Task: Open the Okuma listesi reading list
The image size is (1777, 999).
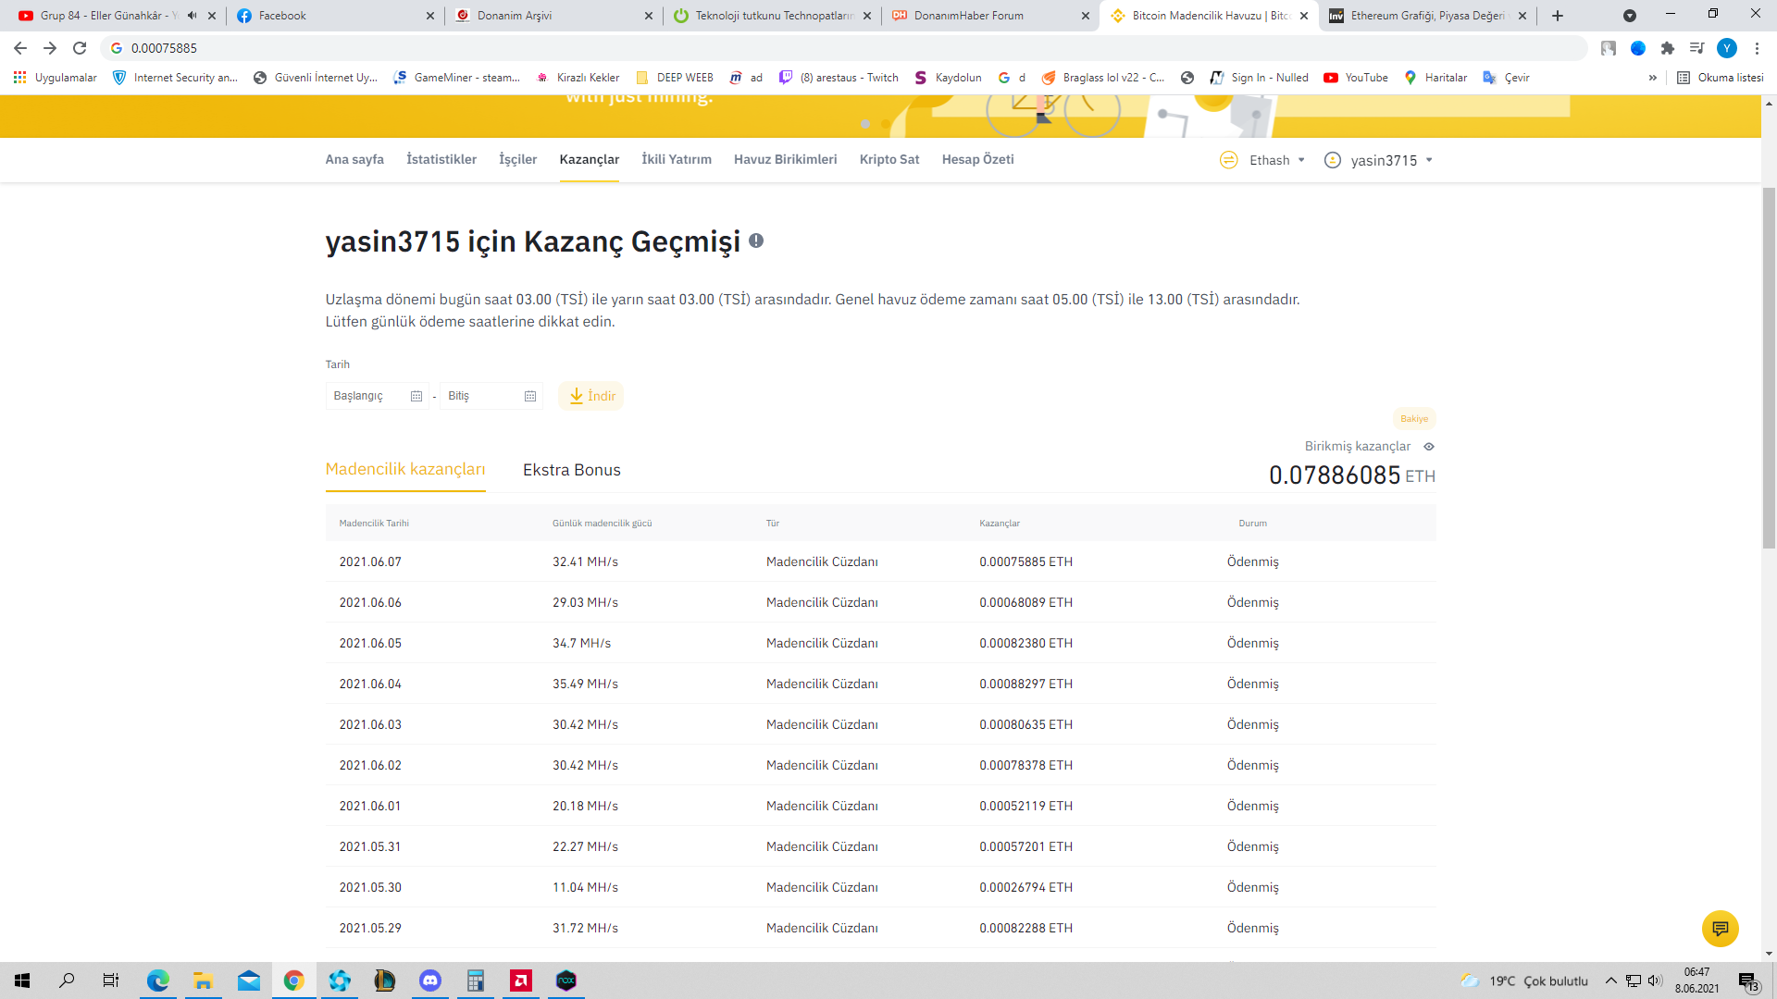Action: 1721,78
